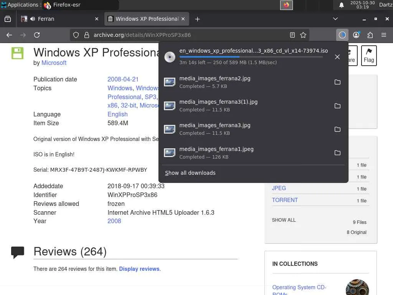Bookmark this page with the star
This screenshot has height=295, width=393.
click(303, 35)
